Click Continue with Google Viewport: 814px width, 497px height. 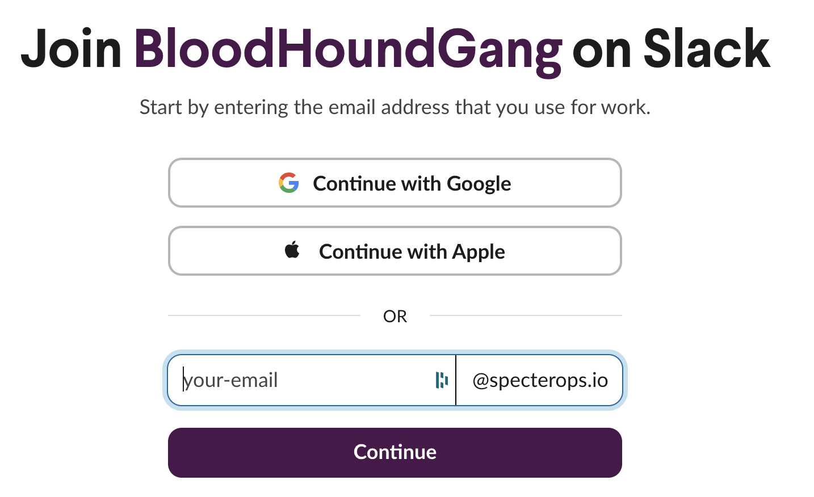click(x=395, y=183)
